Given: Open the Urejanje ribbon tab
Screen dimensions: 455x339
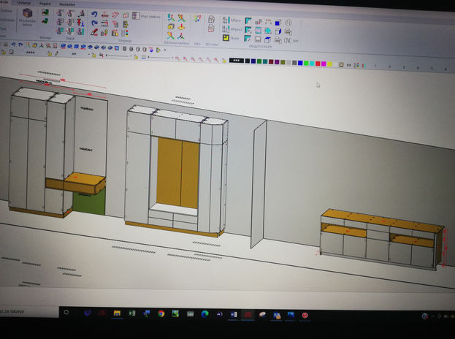Looking at the screenshot, I should [x=24, y=3].
